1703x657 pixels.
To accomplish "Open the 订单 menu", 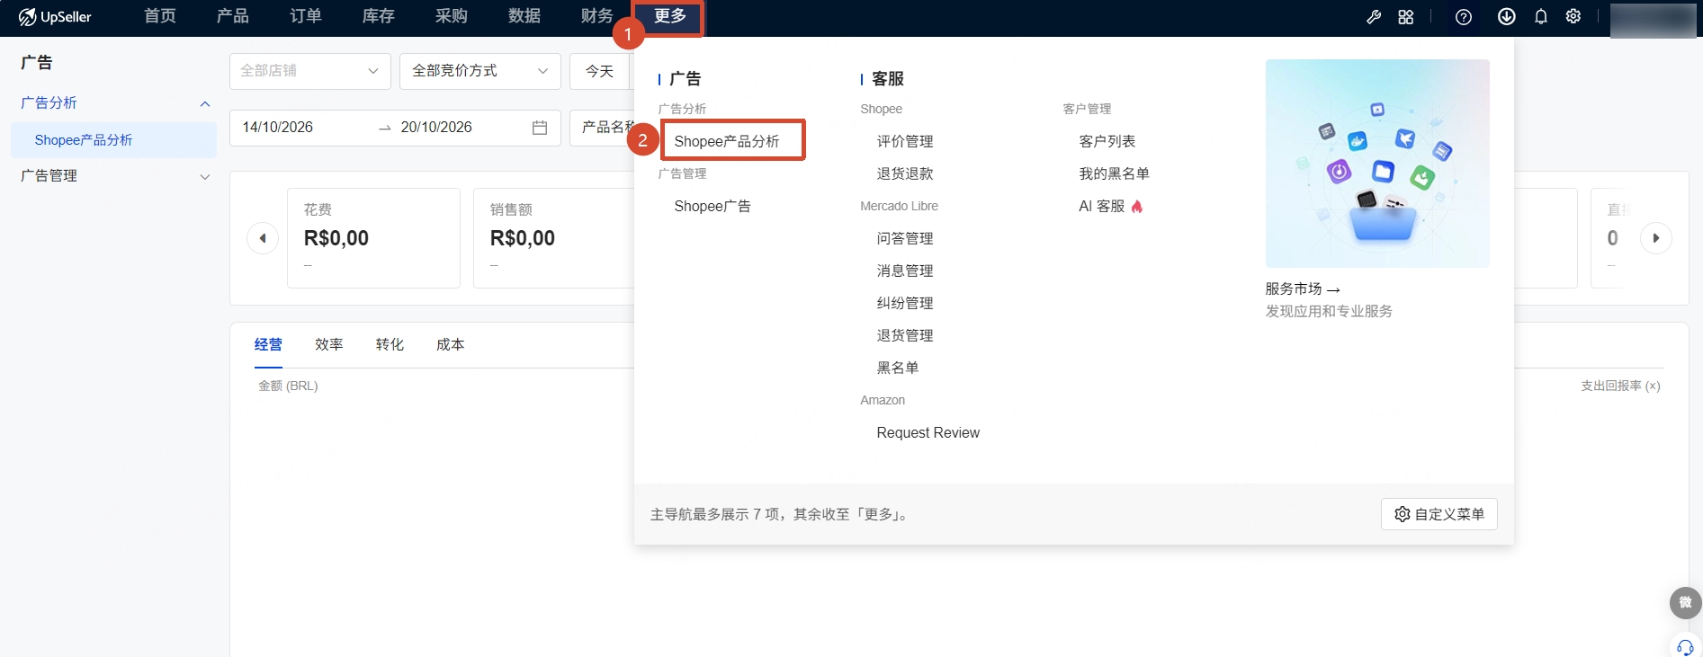I will point(306,16).
